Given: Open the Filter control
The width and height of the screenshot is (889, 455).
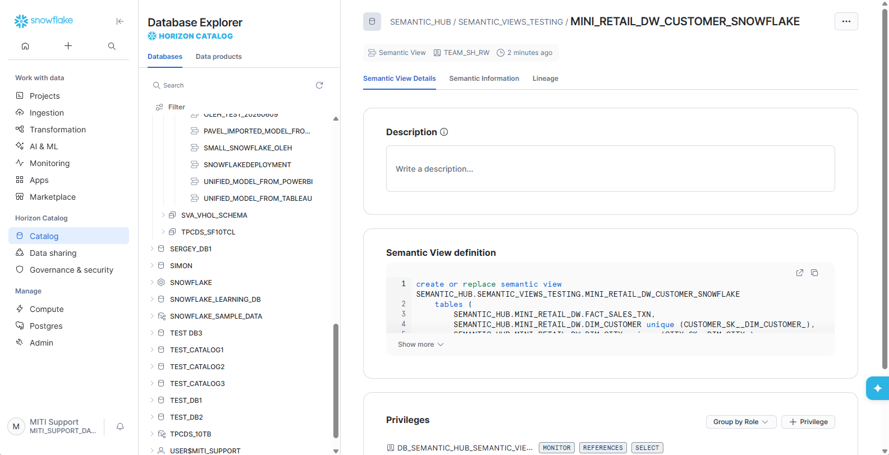Looking at the screenshot, I should tap(170, 107).
